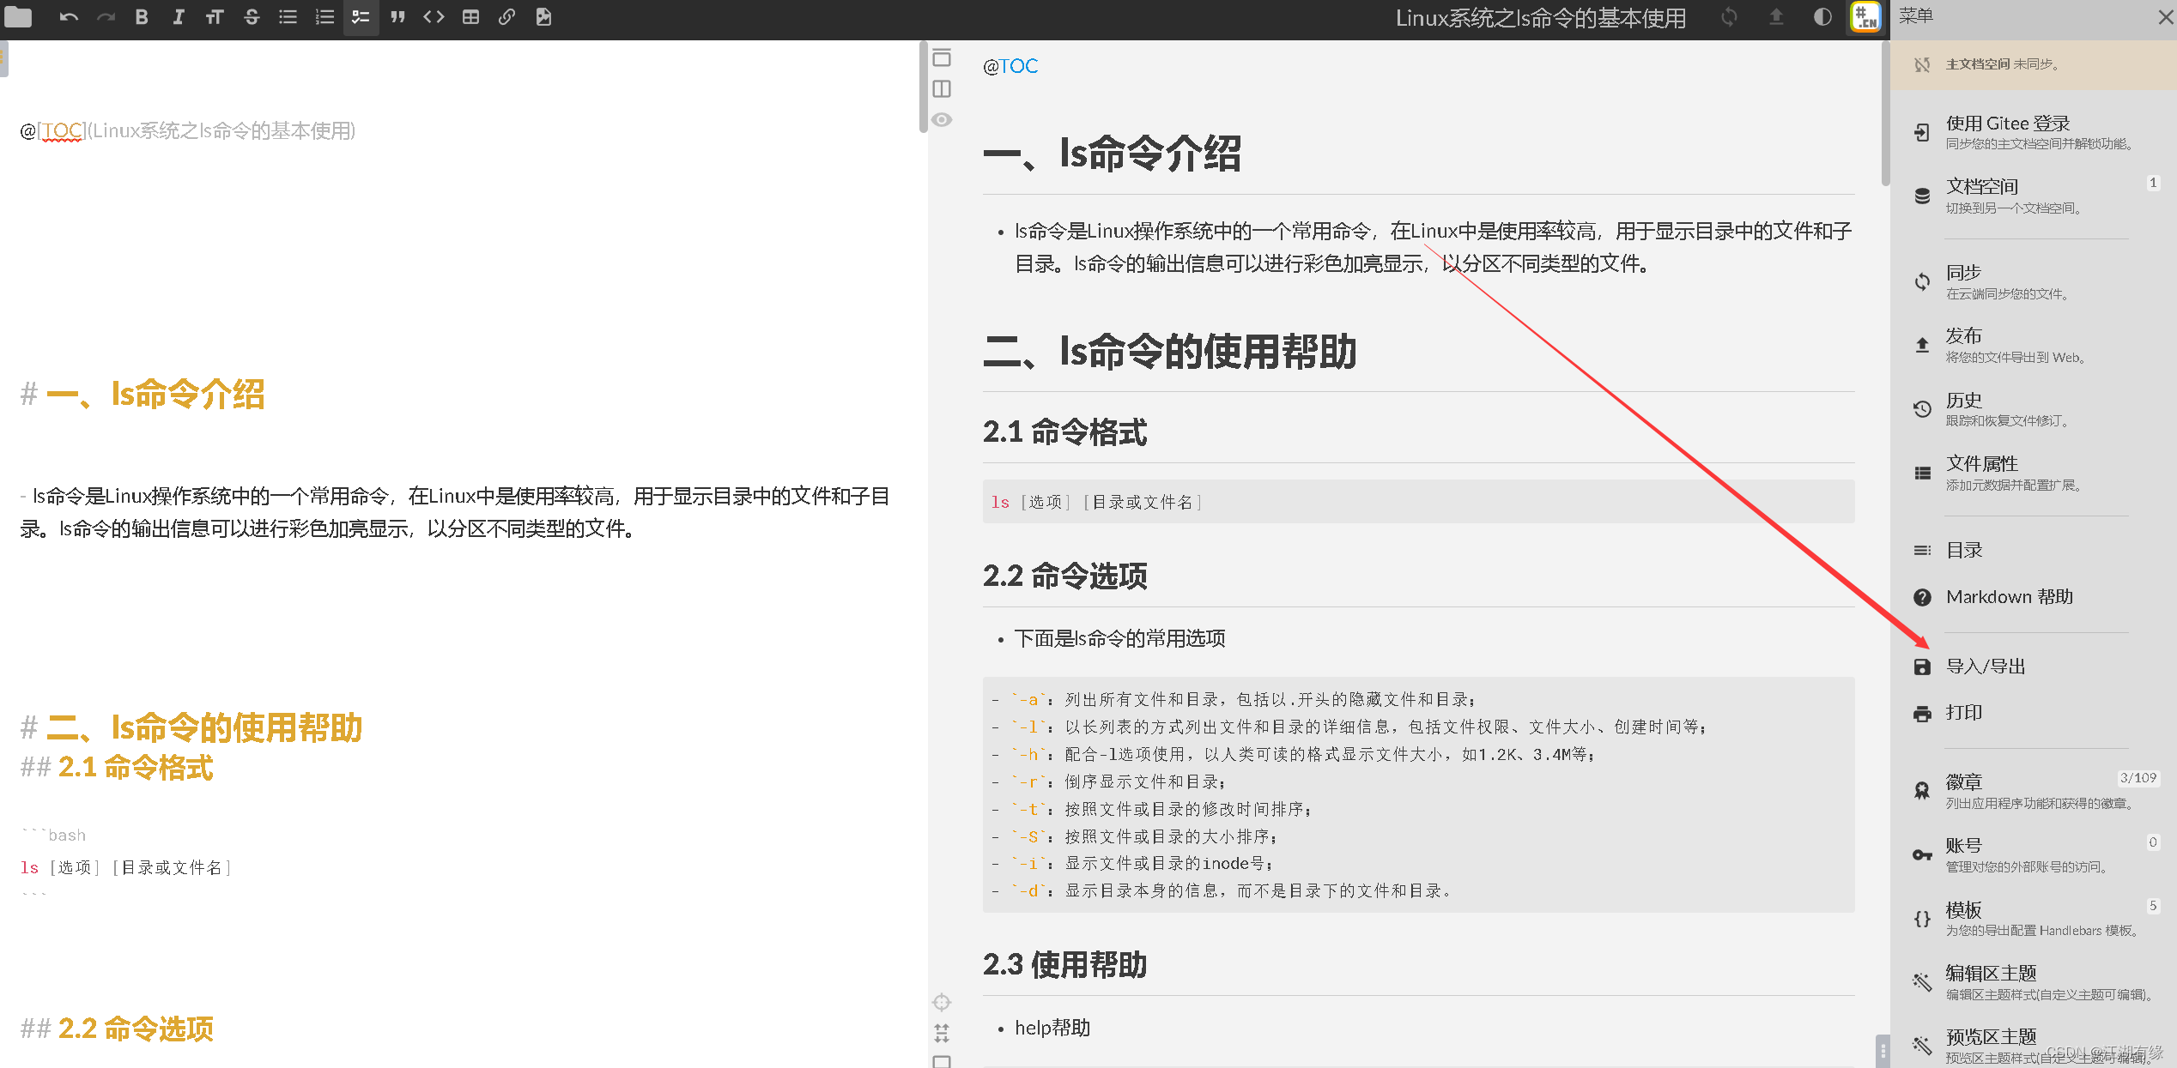Open 历史 file history

[2033, 409]
